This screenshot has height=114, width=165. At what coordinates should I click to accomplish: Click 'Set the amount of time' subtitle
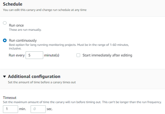point(42,82)
